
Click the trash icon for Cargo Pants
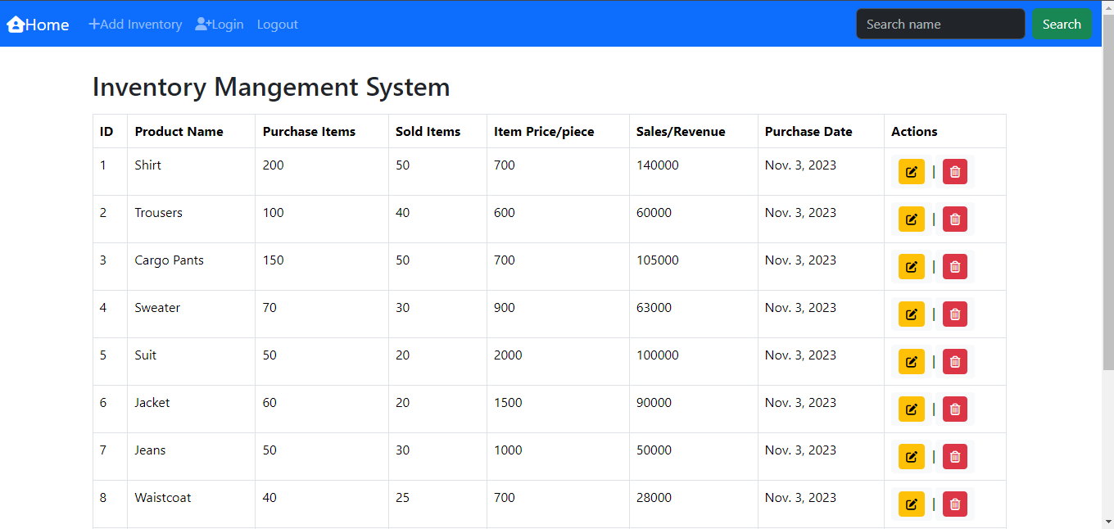pos(954,266)
